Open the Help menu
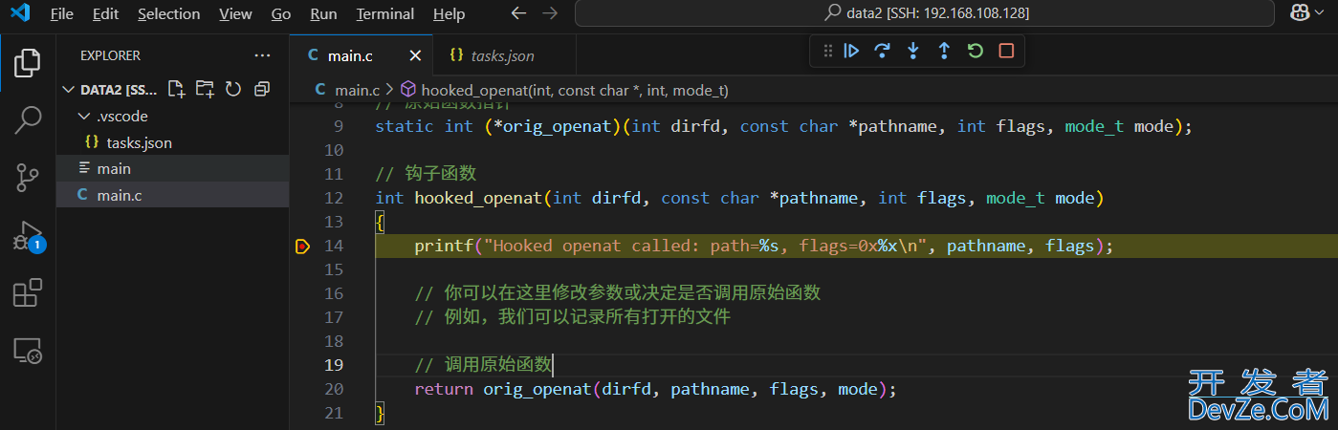The image size is (1338, 430). click(450, 14)
